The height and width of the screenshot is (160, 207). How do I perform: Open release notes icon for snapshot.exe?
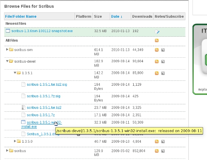(157, 32)
